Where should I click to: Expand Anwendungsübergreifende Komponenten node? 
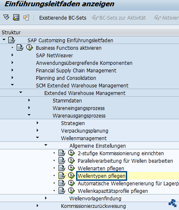click(13, 63)
